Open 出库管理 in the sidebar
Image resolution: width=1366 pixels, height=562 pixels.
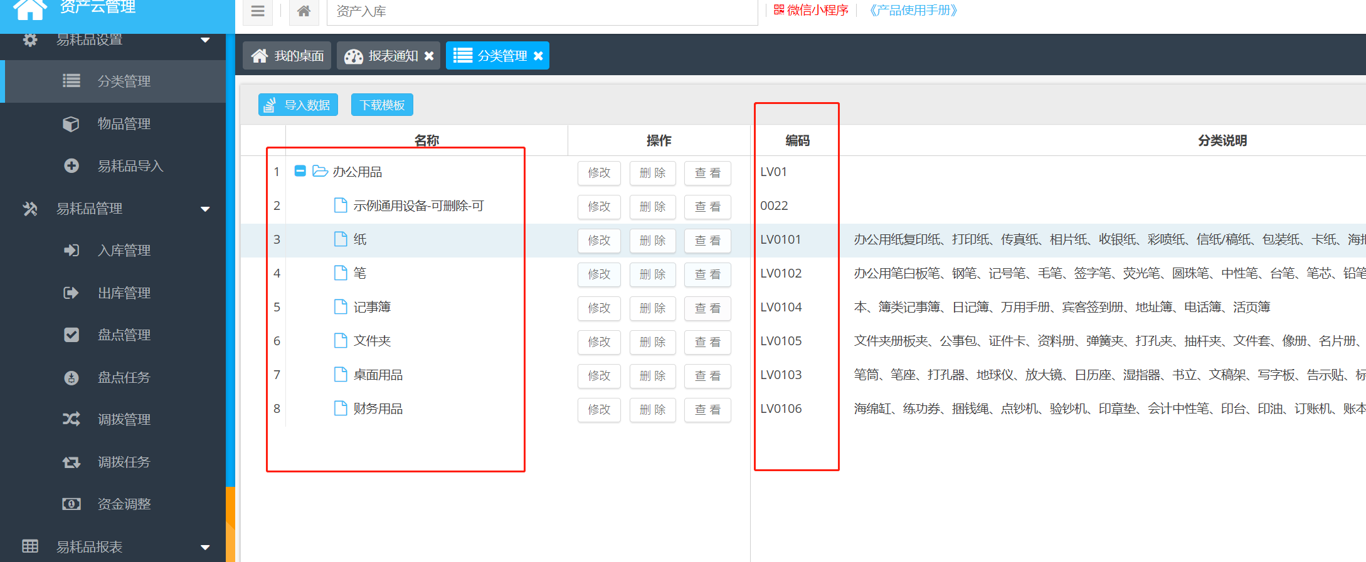point(113,293)
